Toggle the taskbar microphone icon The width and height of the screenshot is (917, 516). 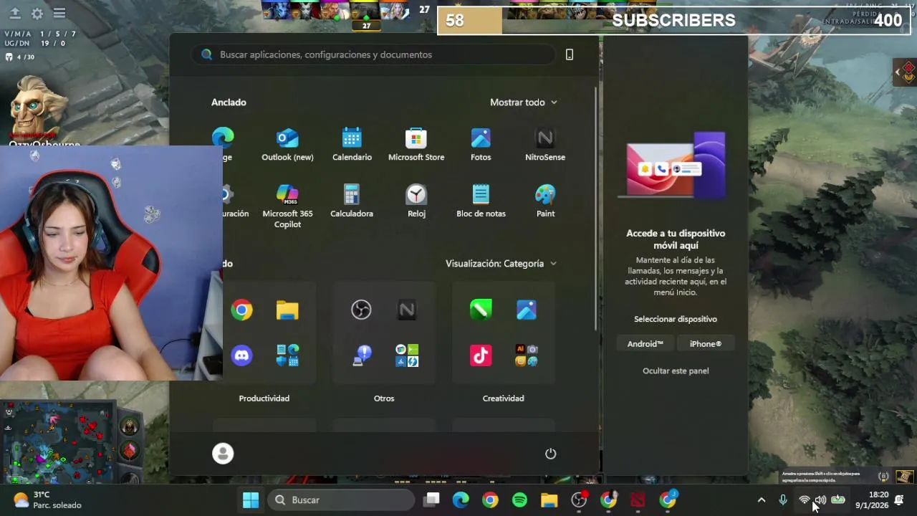pos(783,500)
